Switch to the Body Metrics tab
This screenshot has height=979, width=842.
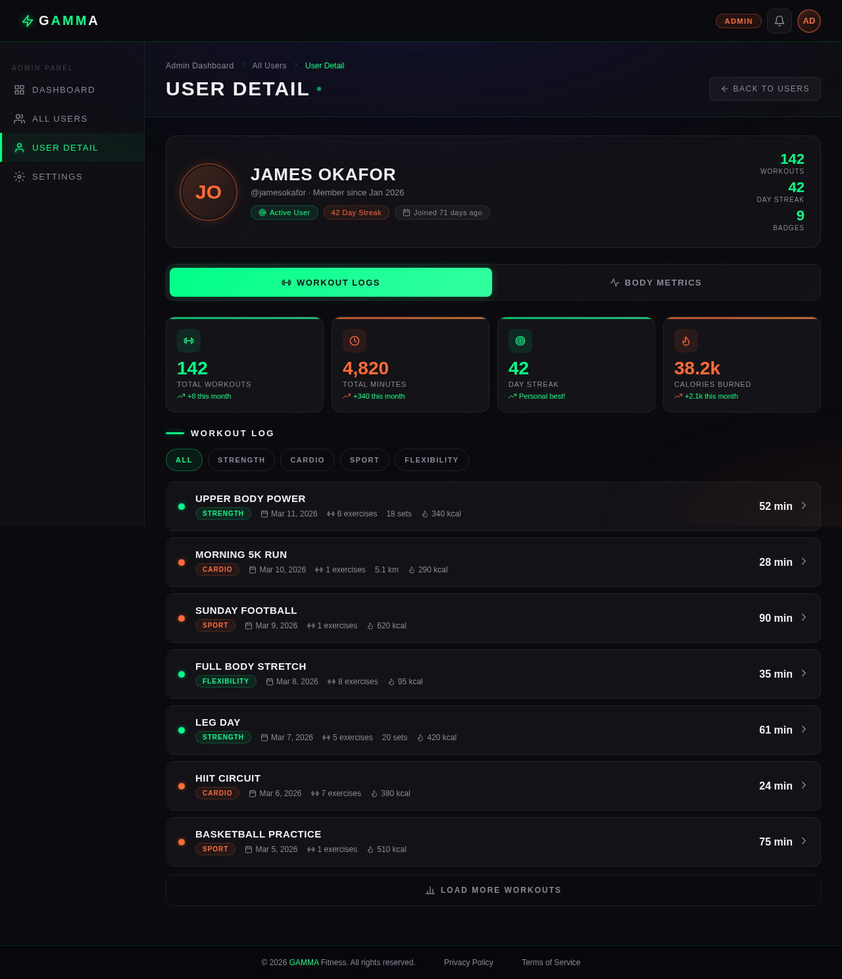click(x=655, y=282)
